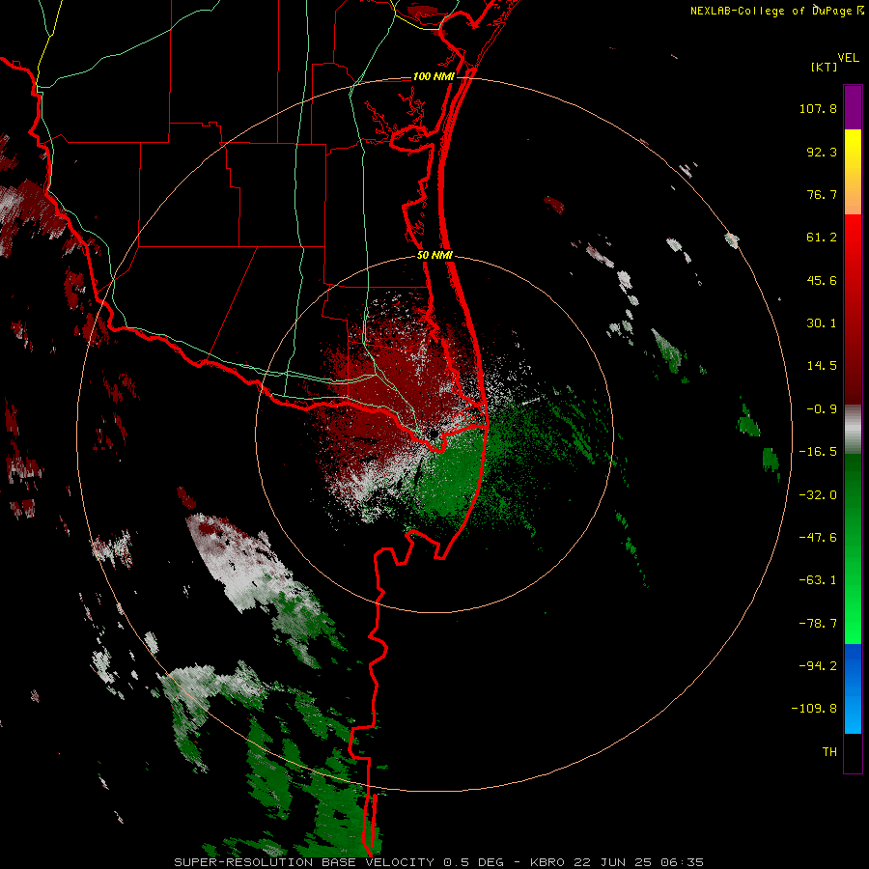Image resolution: width=869 pixels, height=869 pixels.
Task: Click the 45.6 value on the velocity scale
Action: pos(822,280)
